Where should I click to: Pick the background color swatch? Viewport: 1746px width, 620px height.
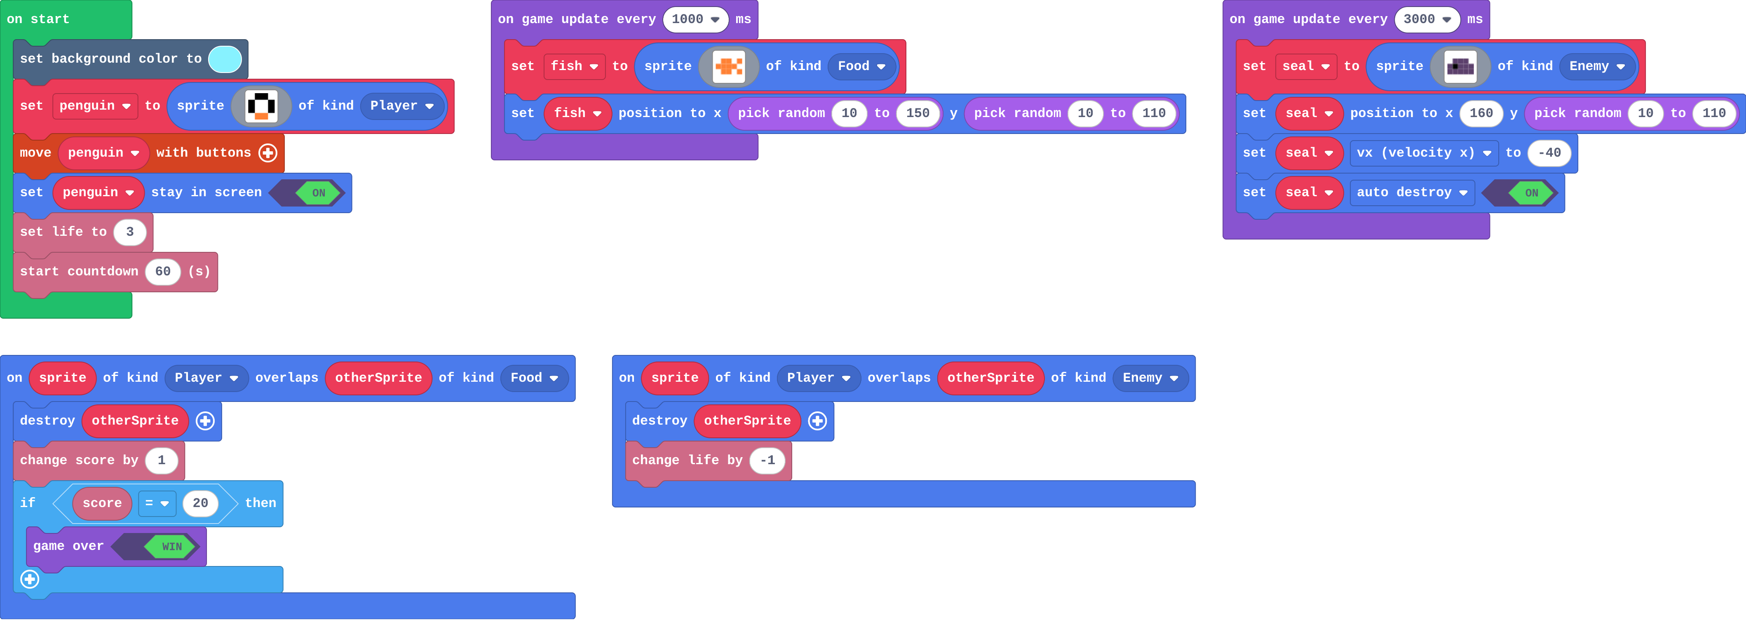point(225,60)
